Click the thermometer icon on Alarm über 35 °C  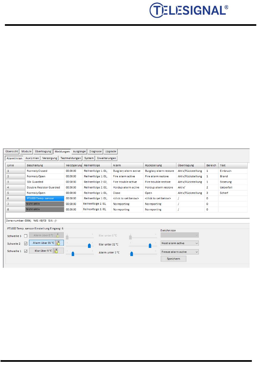click(x=58, y=243)
